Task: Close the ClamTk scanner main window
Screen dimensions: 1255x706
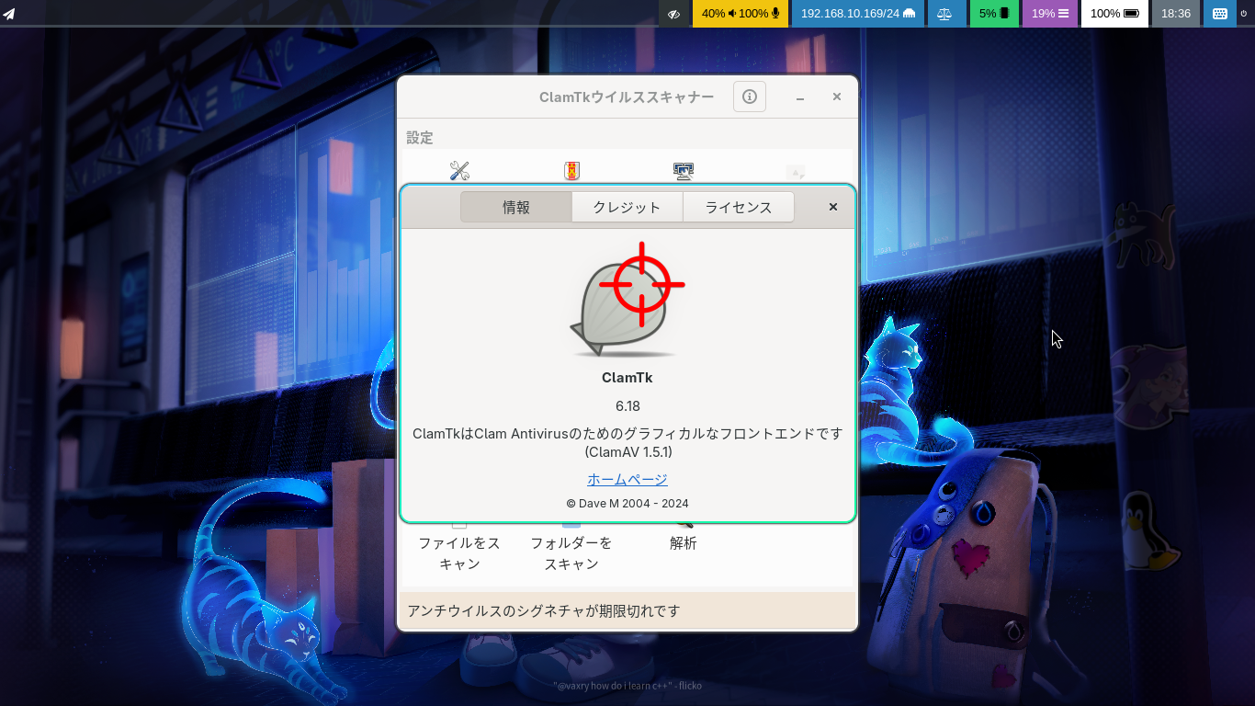Action: pos(837,97)
